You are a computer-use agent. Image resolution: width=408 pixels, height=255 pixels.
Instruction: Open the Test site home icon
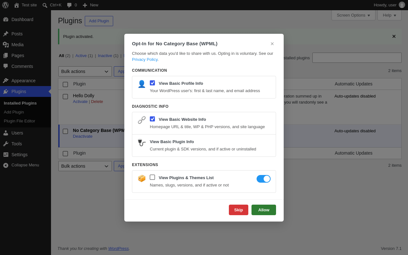click(17, 5)
